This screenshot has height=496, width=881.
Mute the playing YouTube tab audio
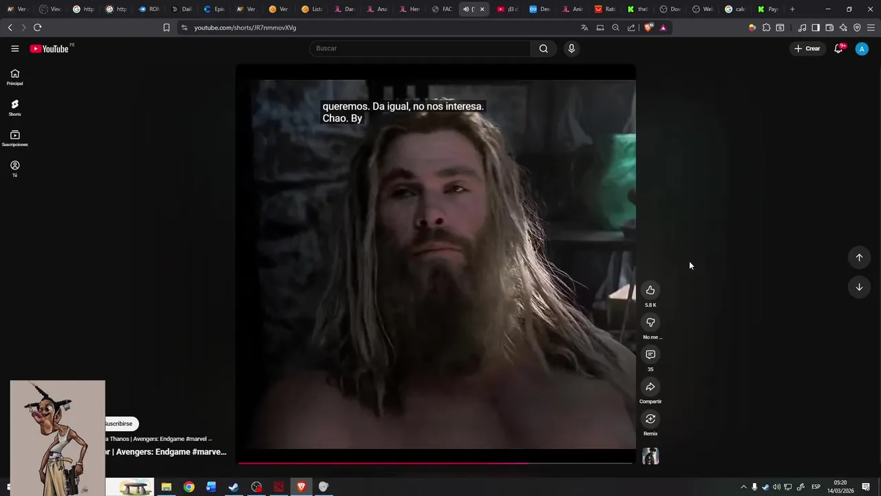(466, 9)
